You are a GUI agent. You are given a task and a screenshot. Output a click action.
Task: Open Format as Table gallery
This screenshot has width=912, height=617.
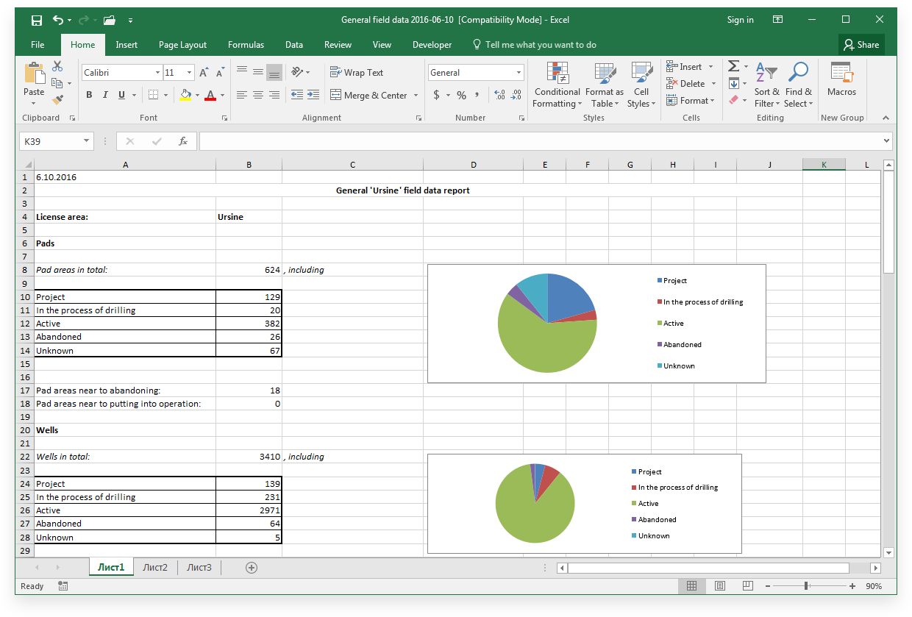pyautogui.click(x=605, y=85)
